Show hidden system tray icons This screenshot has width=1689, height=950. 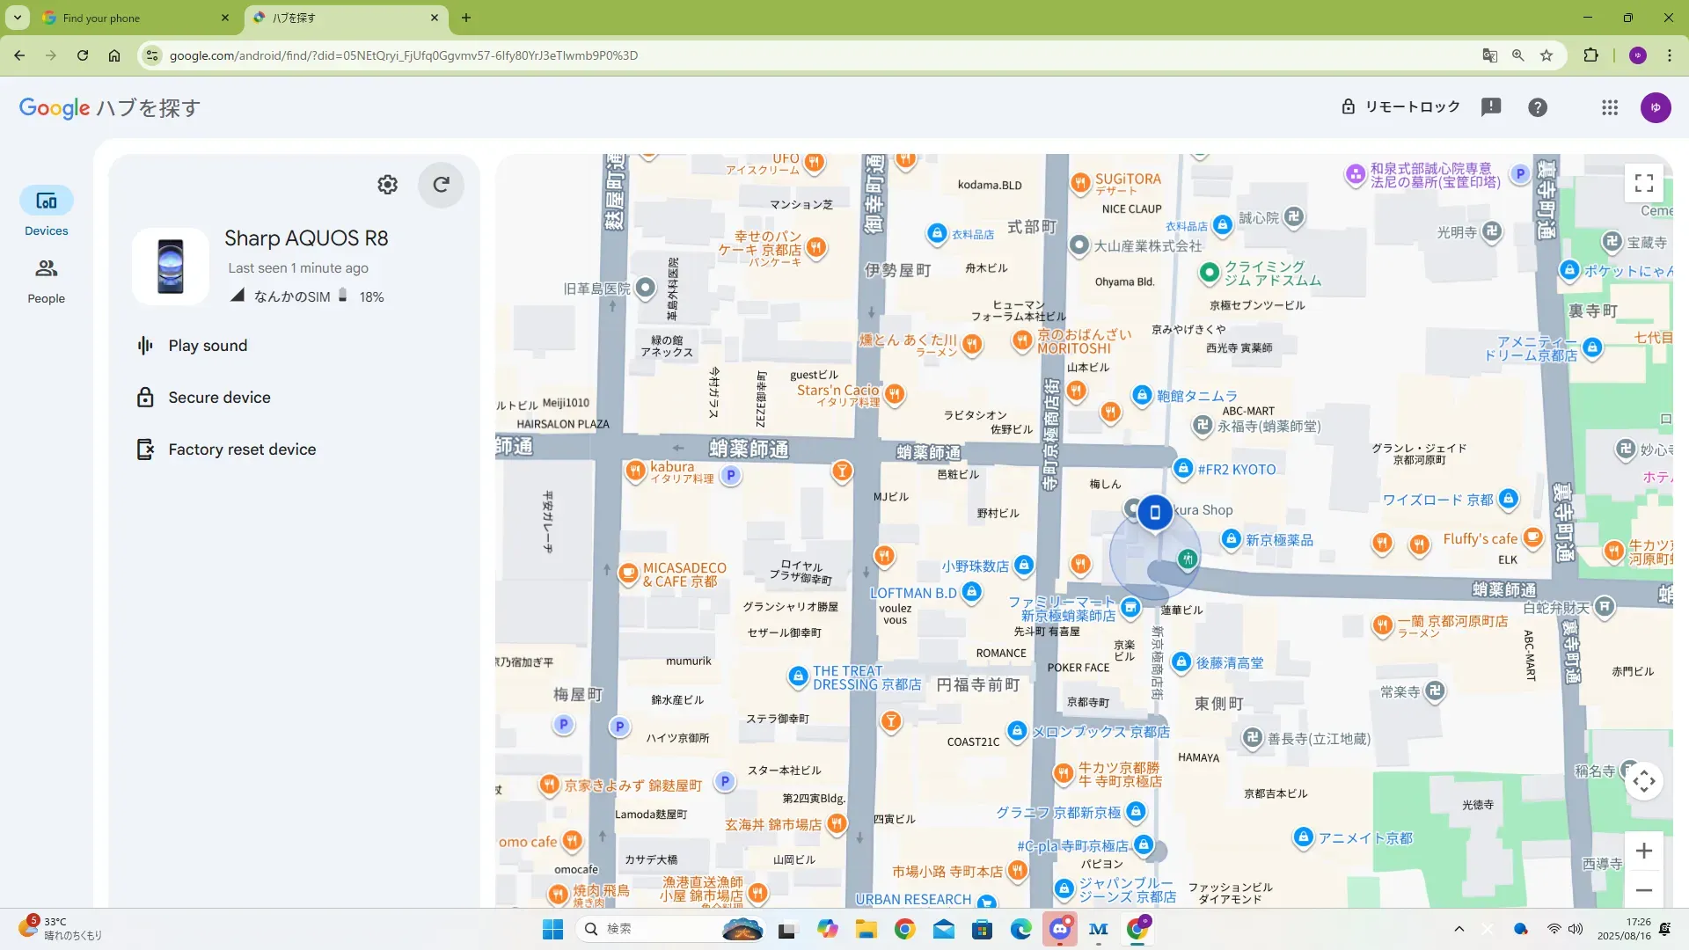coord(1459,929)
